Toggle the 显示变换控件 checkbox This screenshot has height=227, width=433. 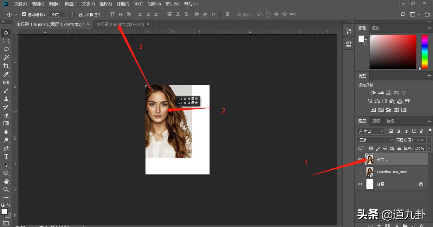click(x=74, y=14)
